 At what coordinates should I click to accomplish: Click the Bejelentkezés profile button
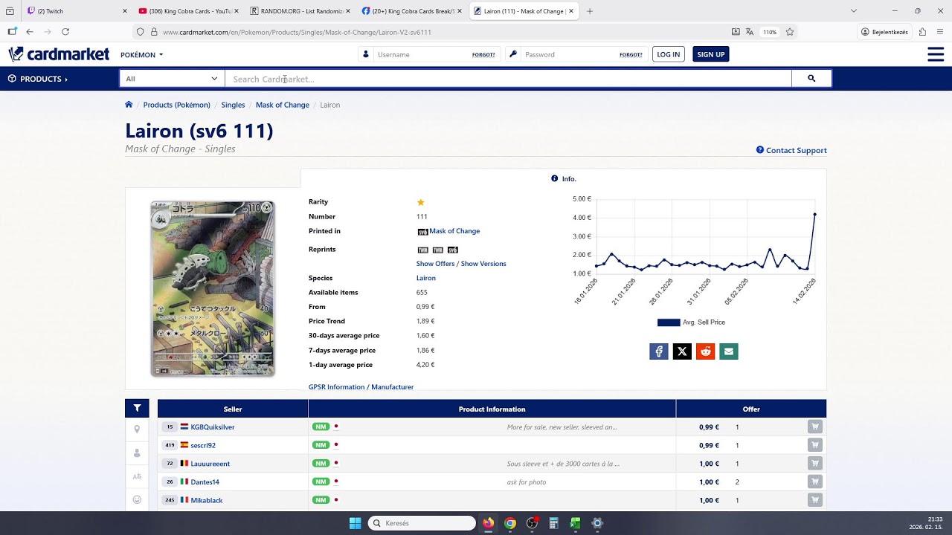coord(885,32)
